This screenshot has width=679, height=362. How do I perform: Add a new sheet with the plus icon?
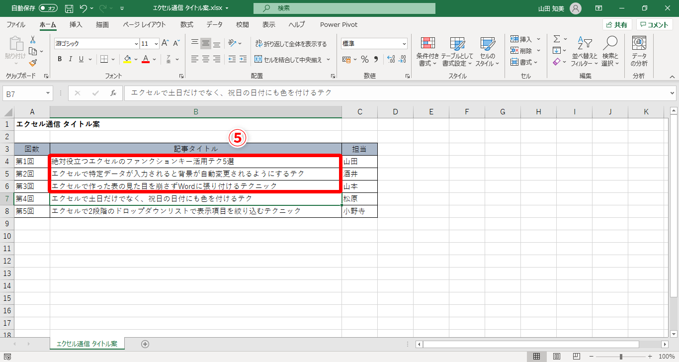(x=145, y=344)
